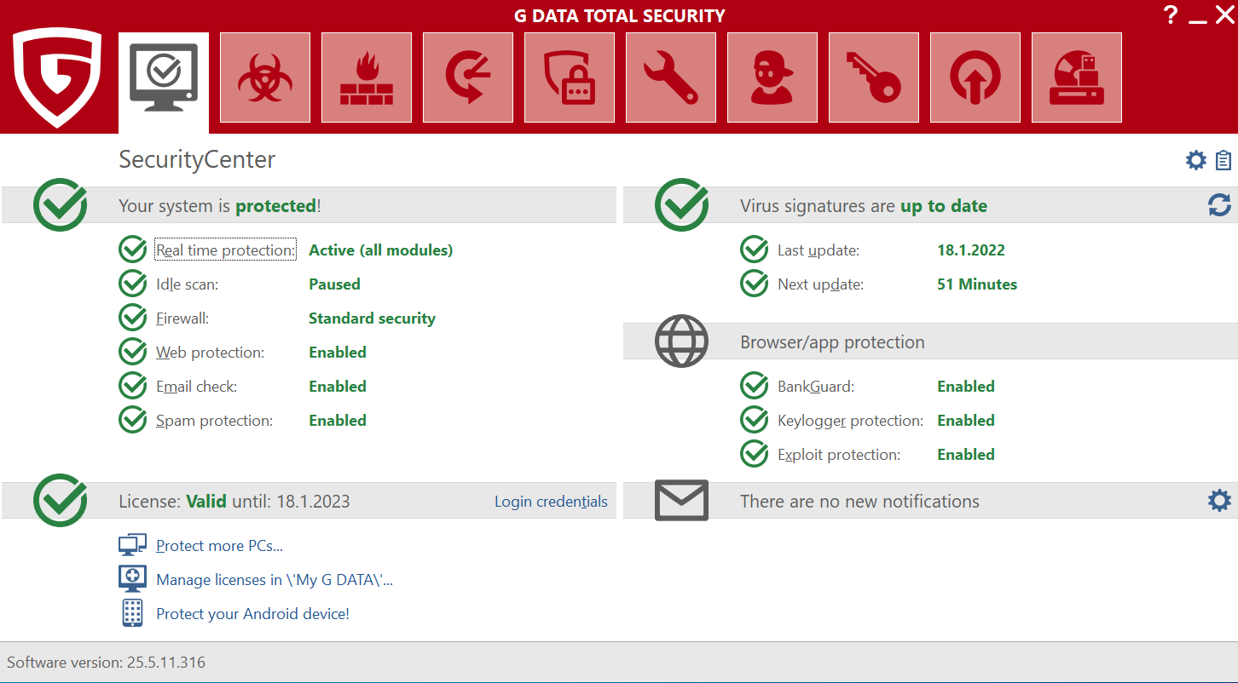Image resolution: width=1238 pixels, height=683 pixels.
Task: Open Spam protection options
Action: point(215,421)
